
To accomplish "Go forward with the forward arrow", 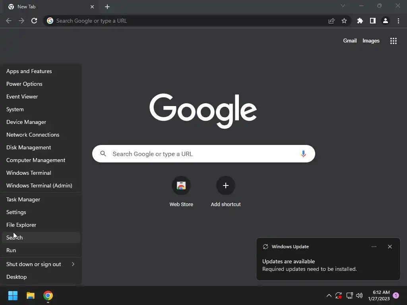I will click(x=21, y=21).
